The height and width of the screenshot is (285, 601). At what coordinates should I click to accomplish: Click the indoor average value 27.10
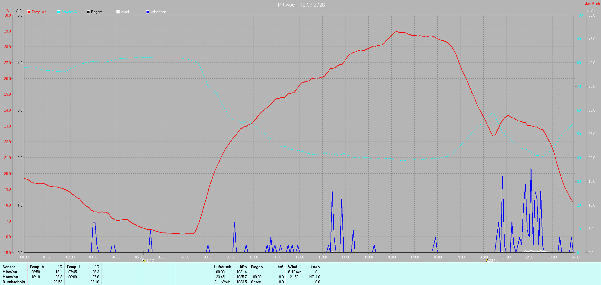(95, 282)
